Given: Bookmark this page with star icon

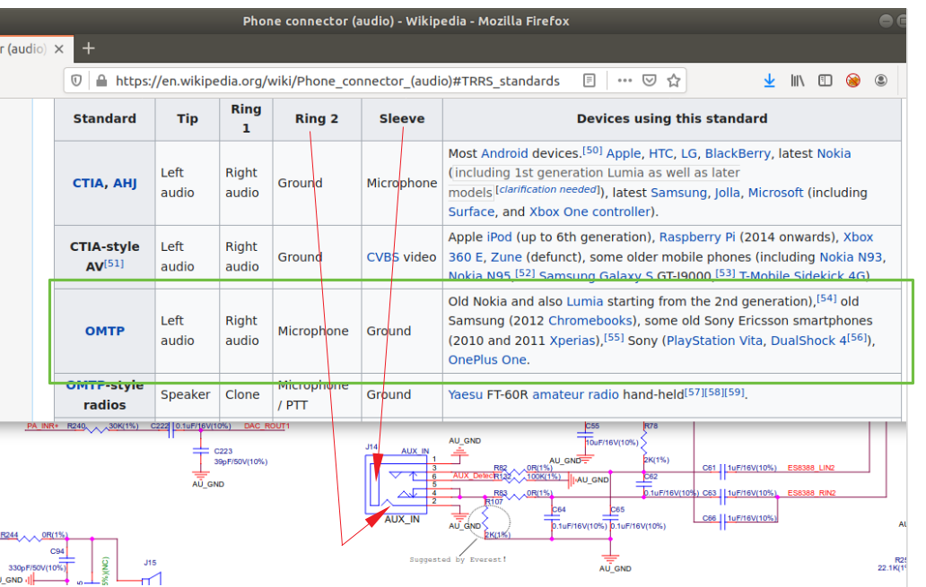Looking at the screenshot, I should coord(674,81).
